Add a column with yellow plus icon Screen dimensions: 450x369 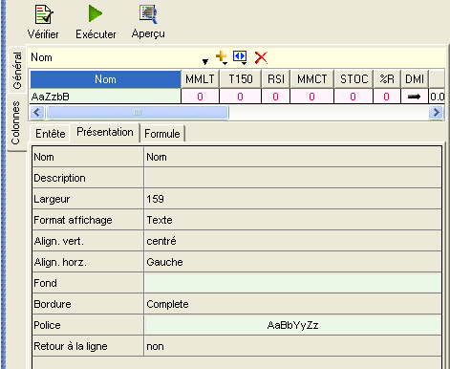(x=221, y=57)
